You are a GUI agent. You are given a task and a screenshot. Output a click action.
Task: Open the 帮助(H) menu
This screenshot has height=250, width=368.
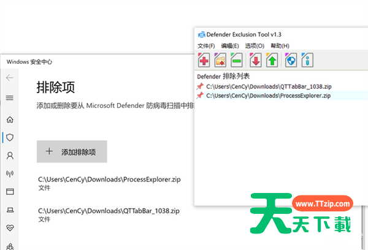coord(280,46)
